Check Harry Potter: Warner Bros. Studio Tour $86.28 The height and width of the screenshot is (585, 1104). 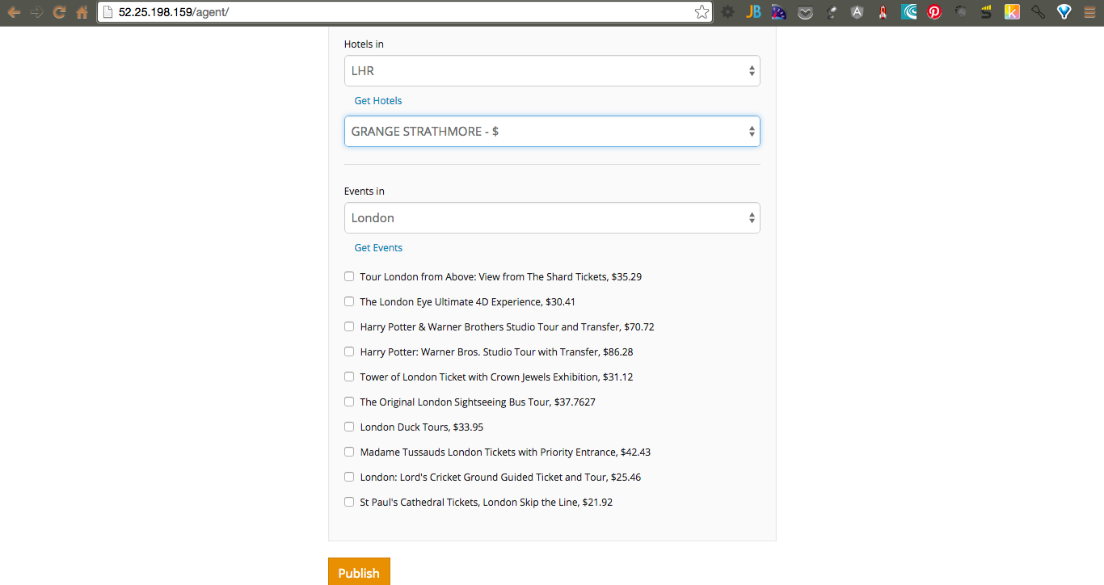pyautogui.click(x=349, y=351)
